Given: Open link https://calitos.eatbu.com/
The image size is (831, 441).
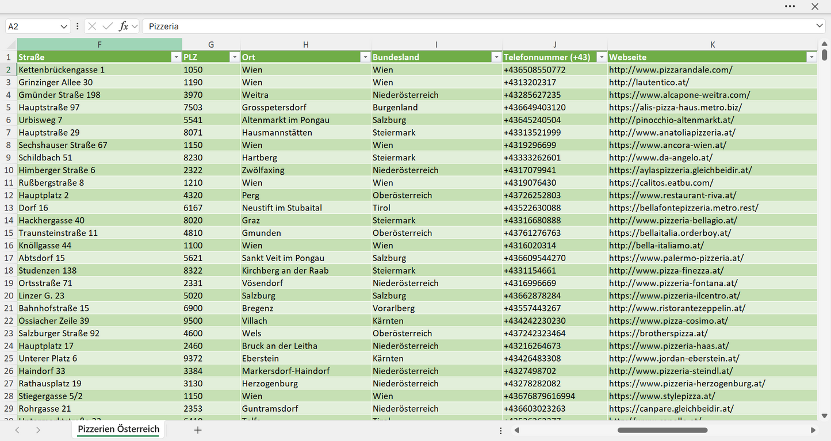Looking at the screenshot, I should tap(661, 183).
